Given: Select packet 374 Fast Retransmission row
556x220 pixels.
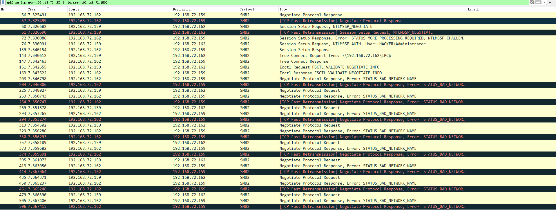Looking at the screenshot, I should coord(278,154).
